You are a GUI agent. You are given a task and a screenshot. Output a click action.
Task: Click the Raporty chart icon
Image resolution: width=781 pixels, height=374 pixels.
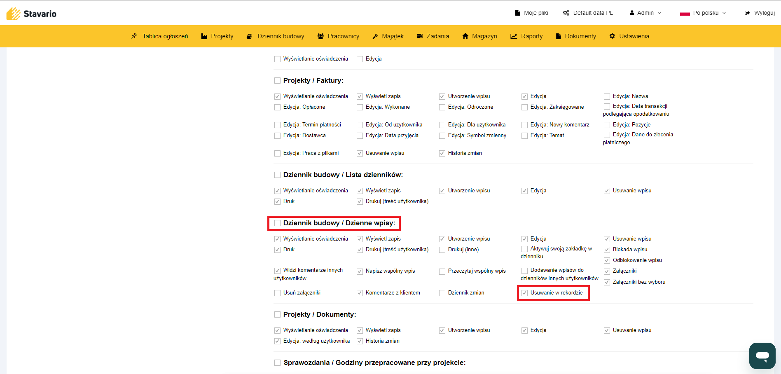coord(514,36)
